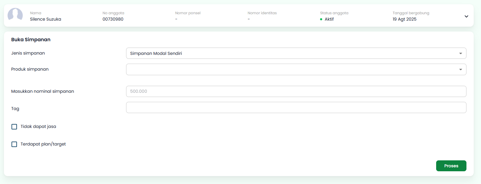This screenshot has height=184, width=481.
Task: Click the member number 00730980
Action: point(113,19)
